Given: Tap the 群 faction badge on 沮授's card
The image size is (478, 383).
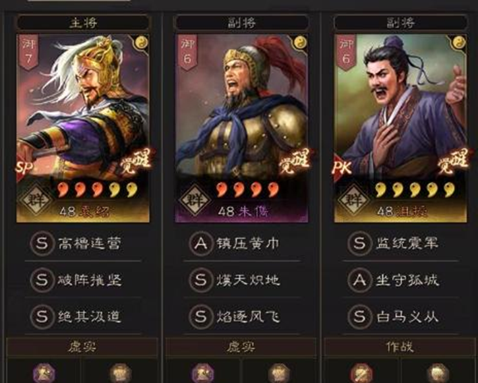Looking at the screenshot, I should 354,200.
